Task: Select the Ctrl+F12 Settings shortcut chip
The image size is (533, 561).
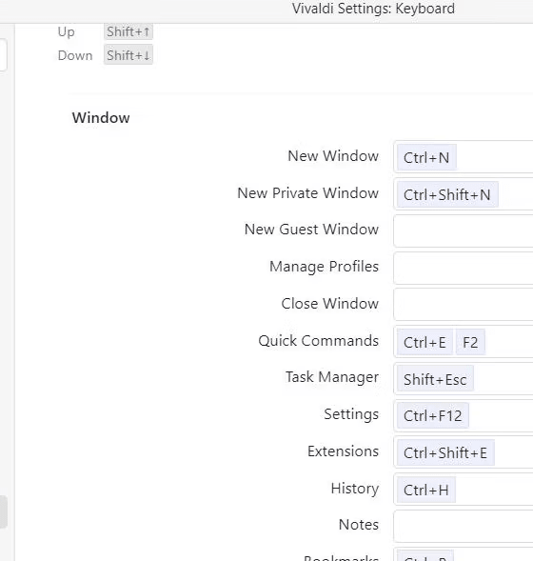Action: (432, 415)
